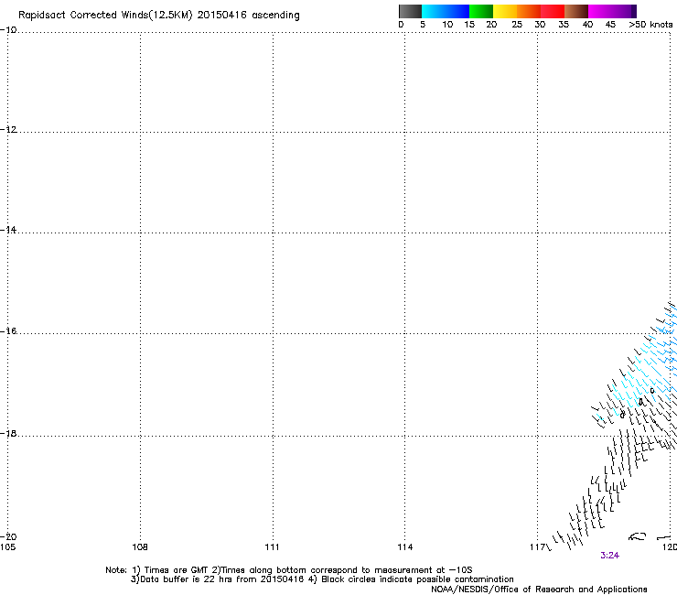
Task: Click the latitude label '-18'
Action: pos(8,433)
